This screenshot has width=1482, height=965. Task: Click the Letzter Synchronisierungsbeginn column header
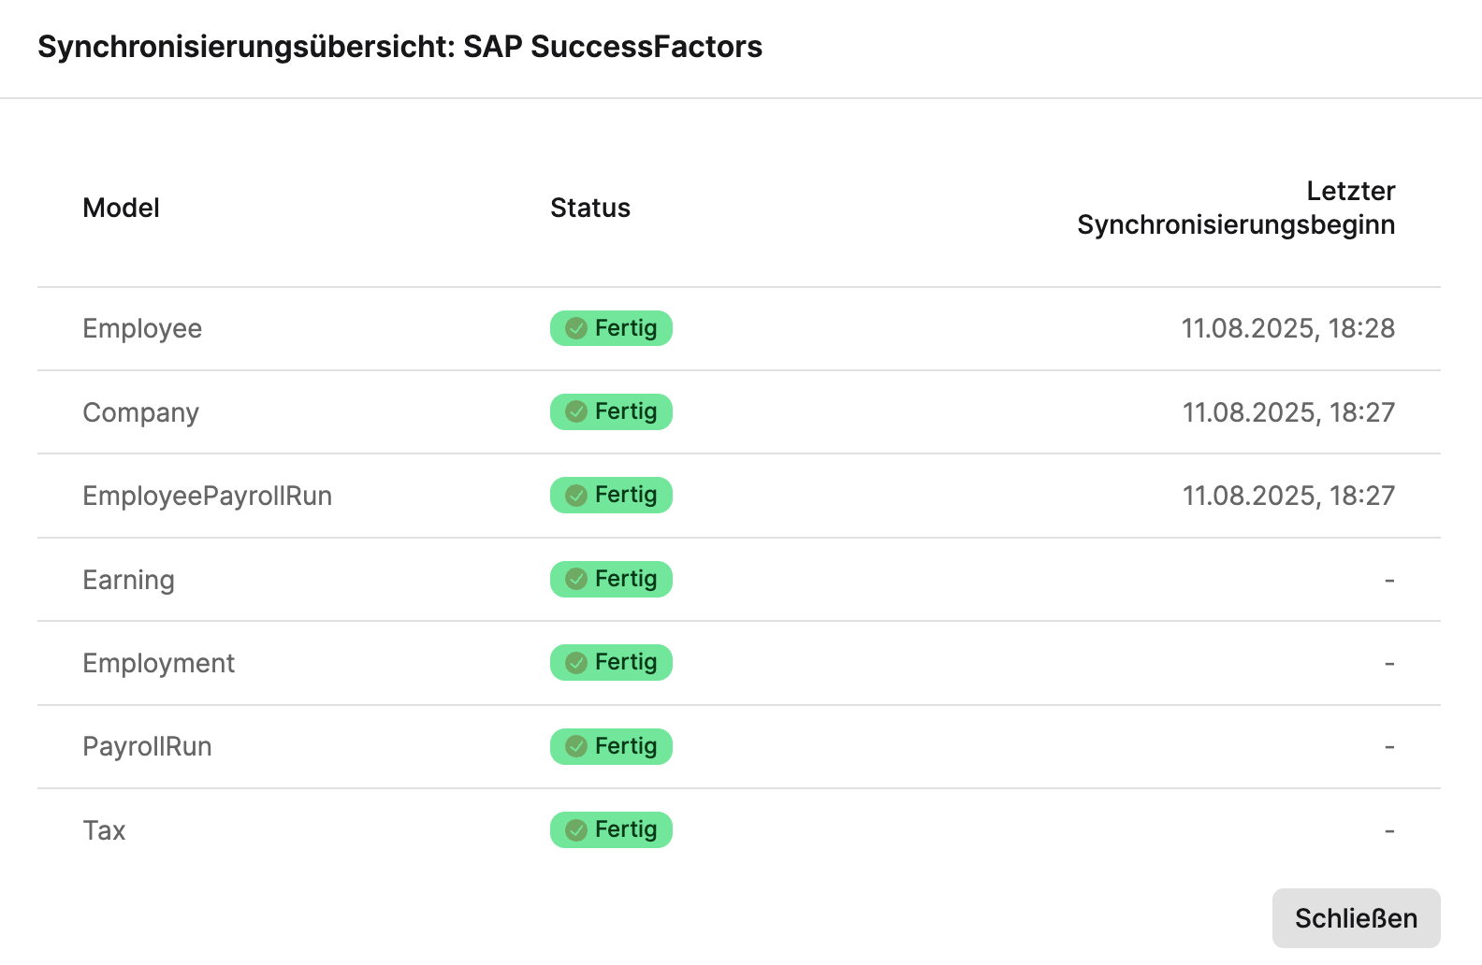pyautogui.click(x=1236, y=208)
